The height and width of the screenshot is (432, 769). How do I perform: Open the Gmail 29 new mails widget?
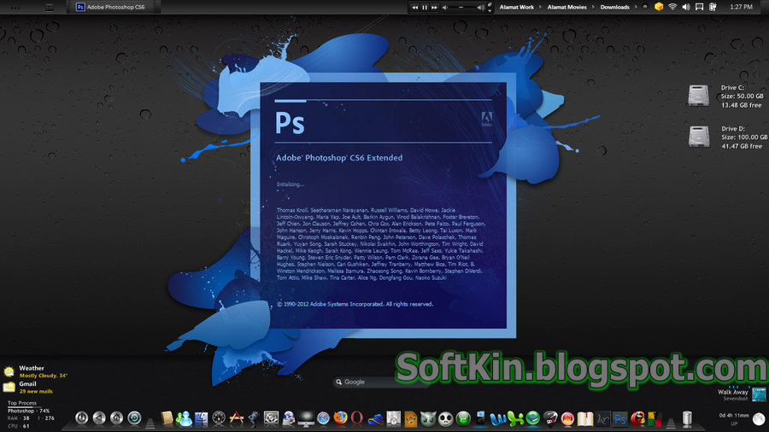pyautogui.click(x=28, y=388)
